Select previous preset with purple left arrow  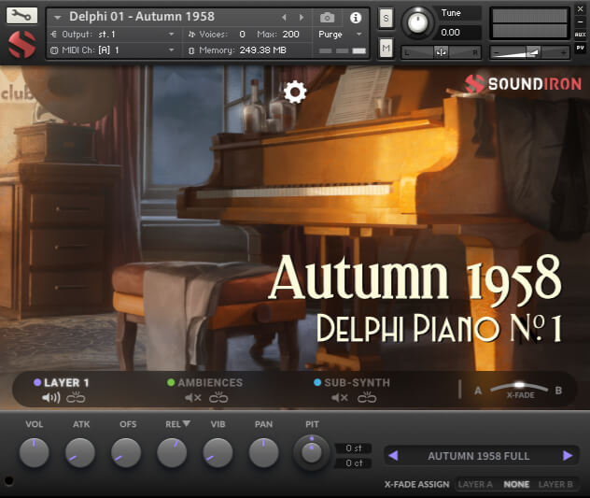coord(393,456)
